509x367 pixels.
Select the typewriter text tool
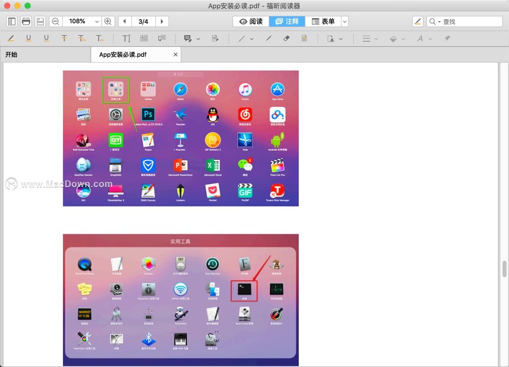[x=126, y=39]
